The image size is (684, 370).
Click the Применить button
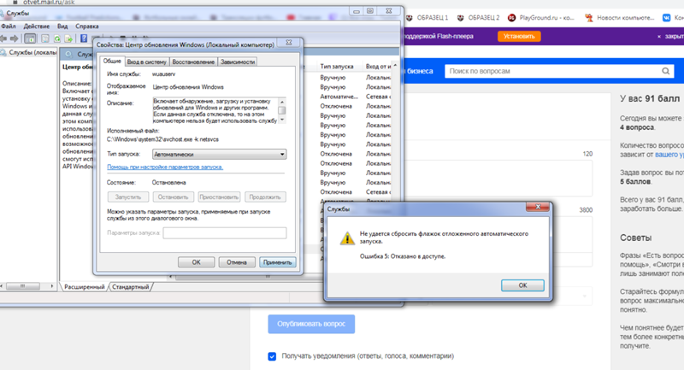pos(277,262)
